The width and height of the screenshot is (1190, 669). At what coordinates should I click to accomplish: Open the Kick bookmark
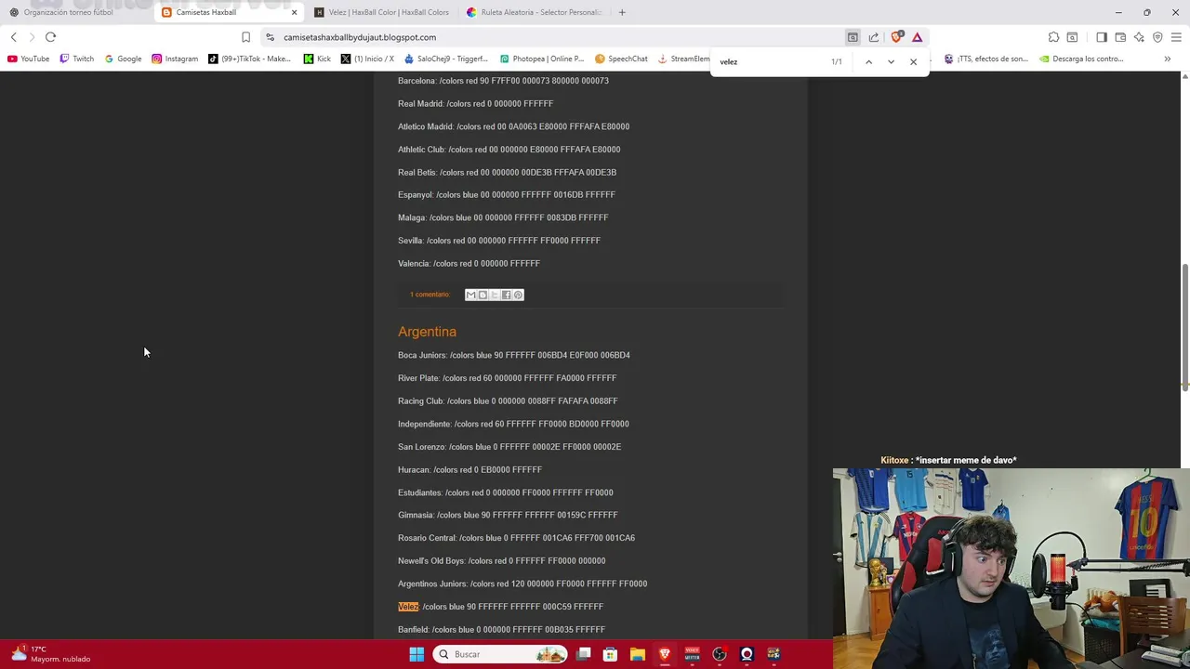point(317,59)
